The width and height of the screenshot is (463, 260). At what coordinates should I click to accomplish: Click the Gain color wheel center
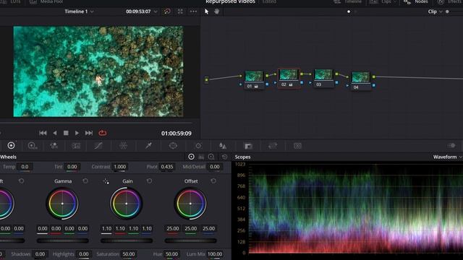(127, 204)
